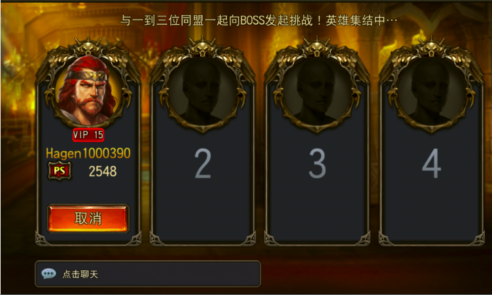Click the PS power score badge icon
The image size is (492, 295).
click(x=60, y=171)
